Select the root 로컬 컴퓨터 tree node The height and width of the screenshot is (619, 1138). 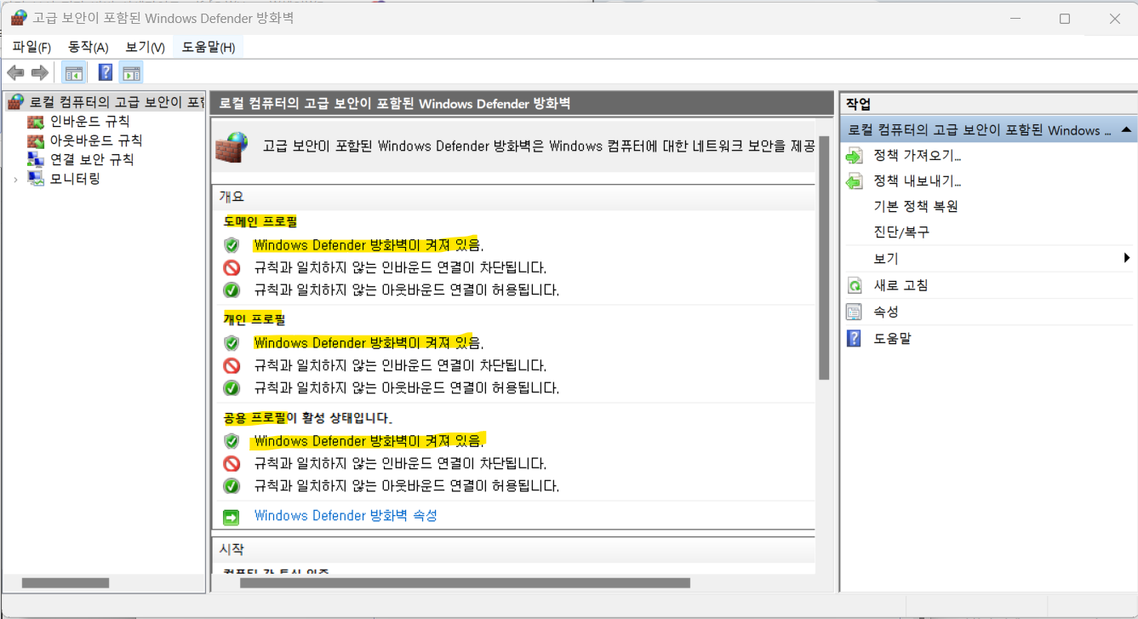116,102
